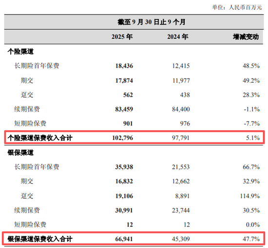
Task: Click the value 12,662
Action: pyautogui.click(x=181, y=181)
